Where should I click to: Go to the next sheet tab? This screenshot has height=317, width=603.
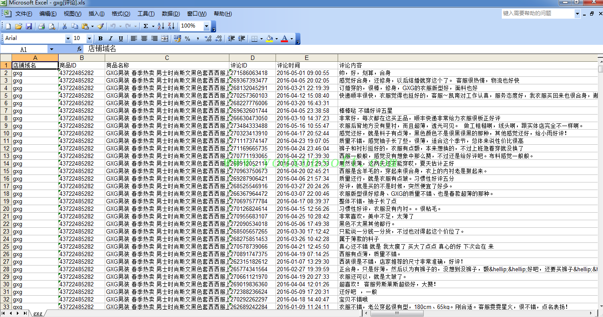[x=17, y=313]
